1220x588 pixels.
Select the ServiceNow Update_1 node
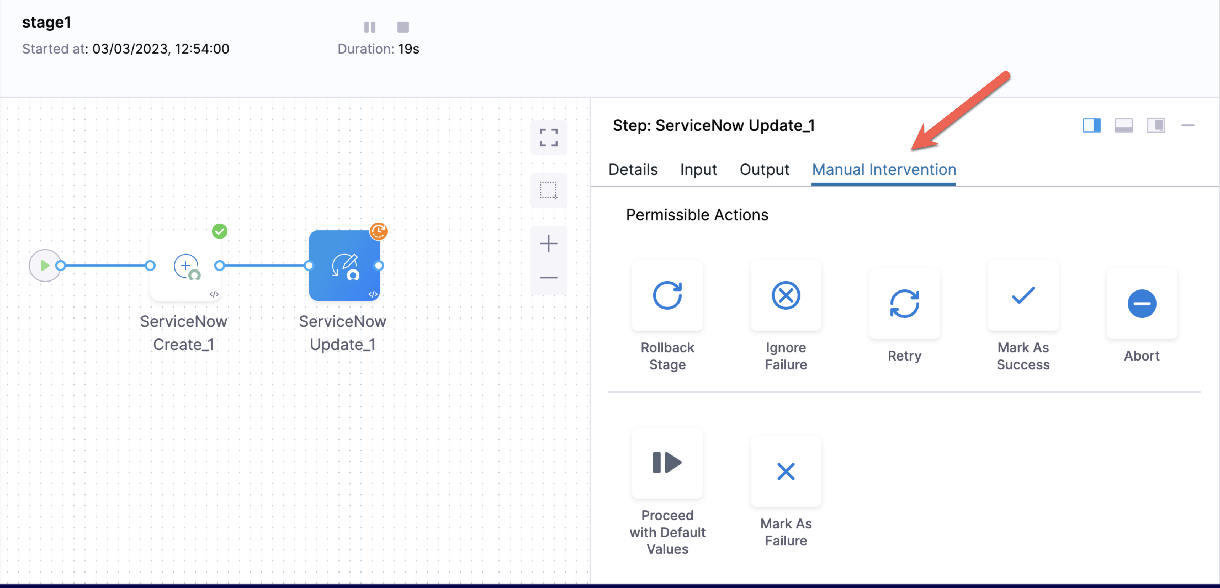point(345,265)
